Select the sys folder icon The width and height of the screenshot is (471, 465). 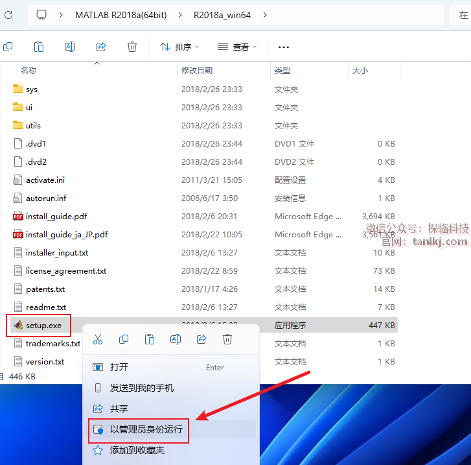click(18, 89)
